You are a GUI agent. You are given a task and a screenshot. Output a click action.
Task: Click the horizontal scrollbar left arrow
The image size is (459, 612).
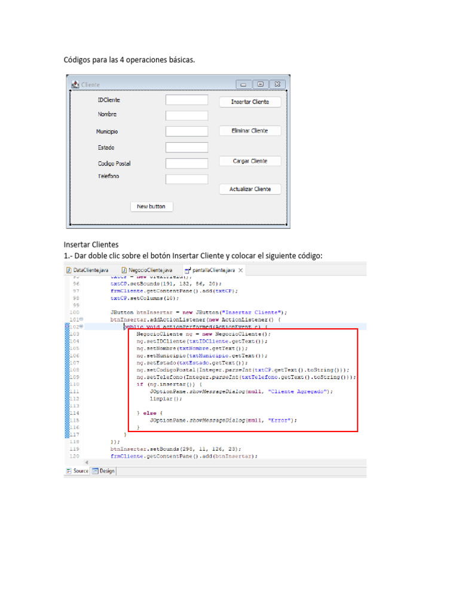87,463
